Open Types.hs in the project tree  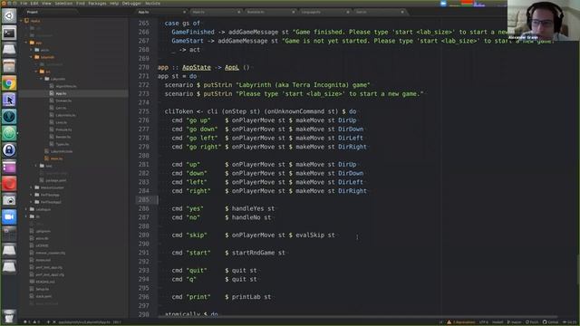(x=63, y=144)
